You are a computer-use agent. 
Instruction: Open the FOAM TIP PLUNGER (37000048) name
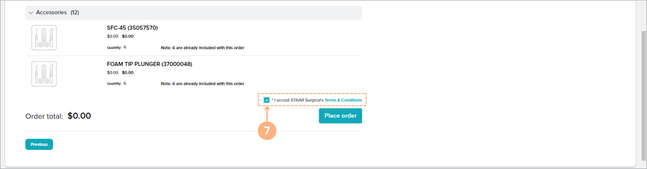(x=149, y=64)
